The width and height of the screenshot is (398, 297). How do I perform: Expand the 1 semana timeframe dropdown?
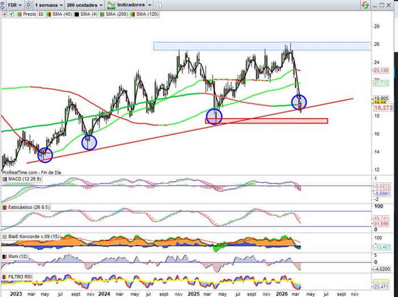click(x=47, y=5)
